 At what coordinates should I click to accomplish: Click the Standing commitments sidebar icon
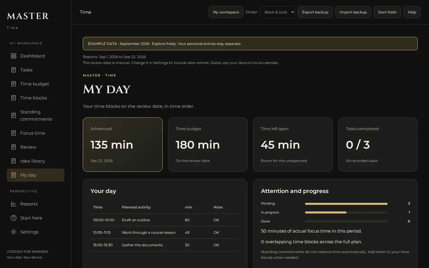tap(13, 115)
